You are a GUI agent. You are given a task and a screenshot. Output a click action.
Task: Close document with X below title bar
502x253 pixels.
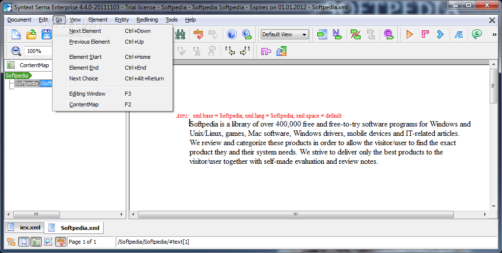(492, 20)
